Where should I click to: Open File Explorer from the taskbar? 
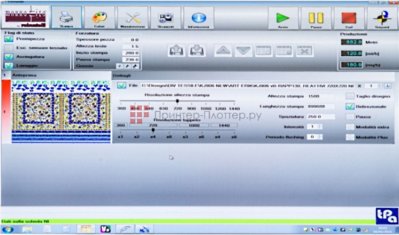point(27,229)
